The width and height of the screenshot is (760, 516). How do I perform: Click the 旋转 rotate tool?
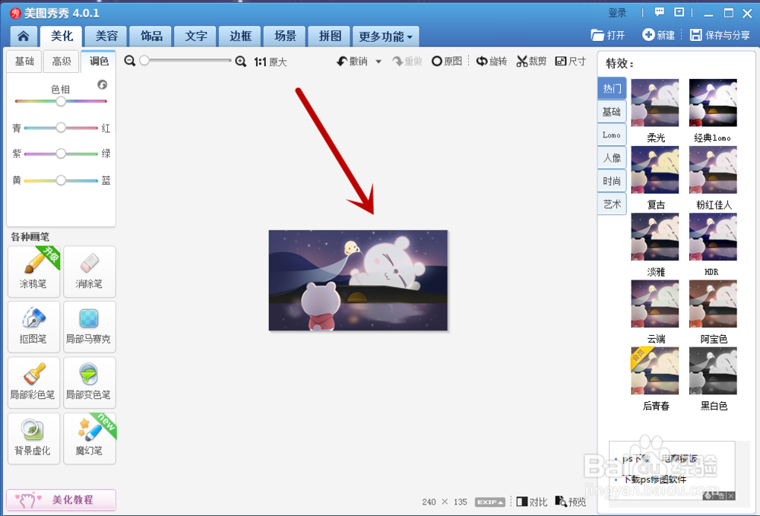pos(492,61)
